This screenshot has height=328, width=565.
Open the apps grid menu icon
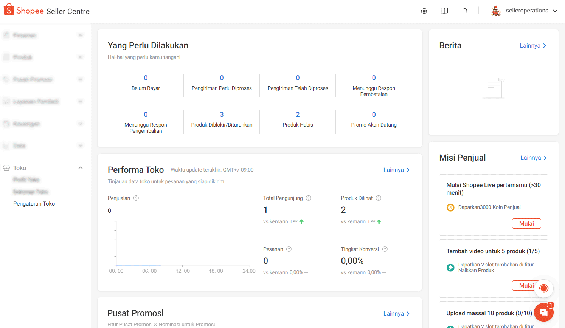424,11
